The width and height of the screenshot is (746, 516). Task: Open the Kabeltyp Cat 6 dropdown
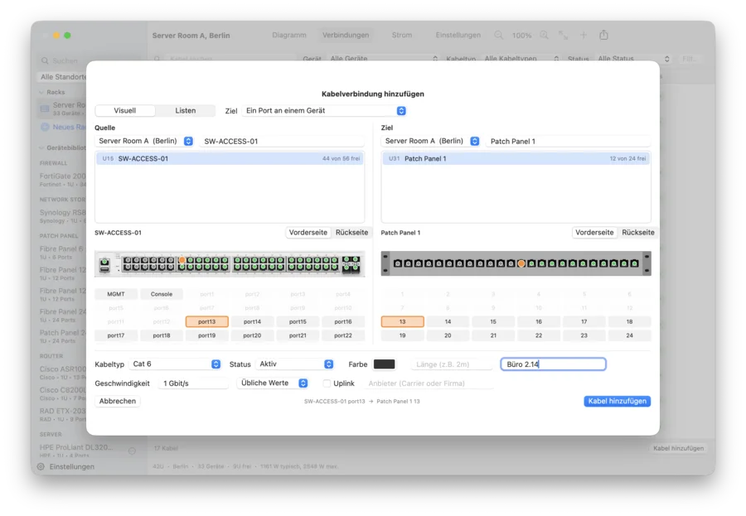[x=176, y=364]
